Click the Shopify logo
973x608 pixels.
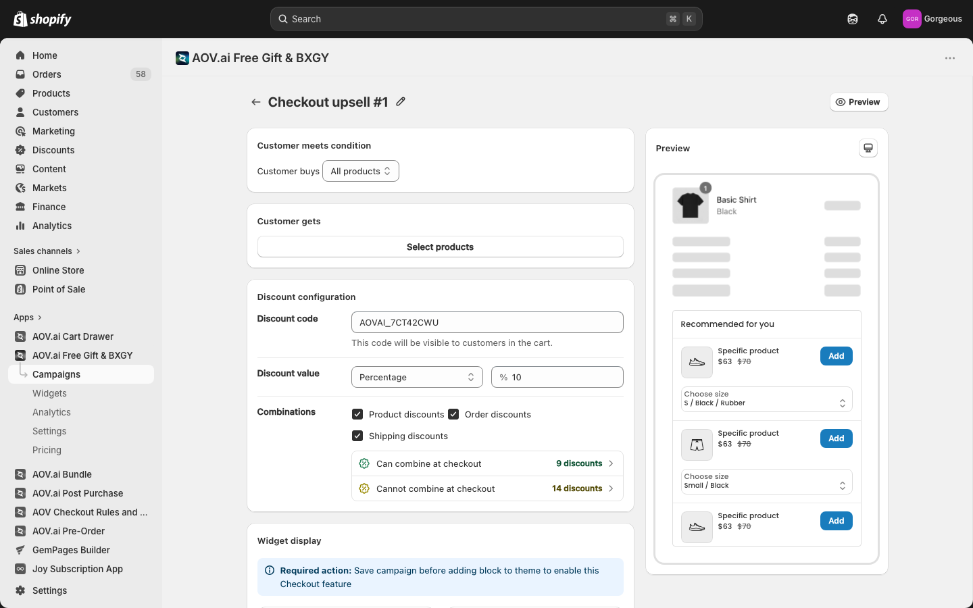[43, 19]
